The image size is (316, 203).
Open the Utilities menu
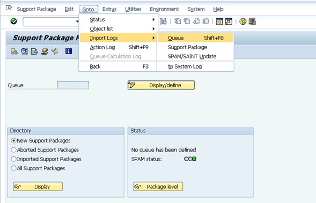click(133, 9)
